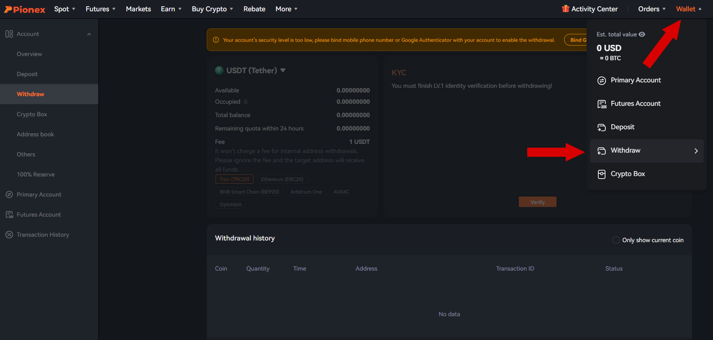Click the Futures Account icon in wallet menu
This screenshot has width=713, height=340.
coord(602,104)
